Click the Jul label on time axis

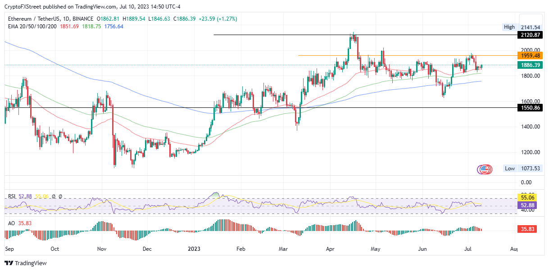tap(468, 248)
